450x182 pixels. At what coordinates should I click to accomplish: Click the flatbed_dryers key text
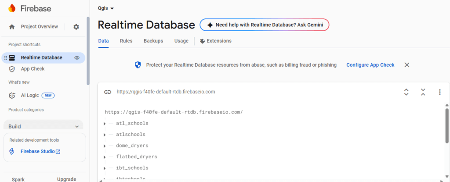137,157
